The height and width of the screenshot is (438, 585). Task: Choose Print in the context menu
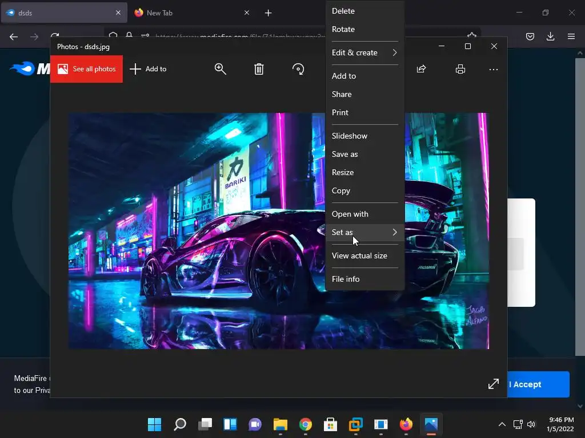(x=365, y=112)
